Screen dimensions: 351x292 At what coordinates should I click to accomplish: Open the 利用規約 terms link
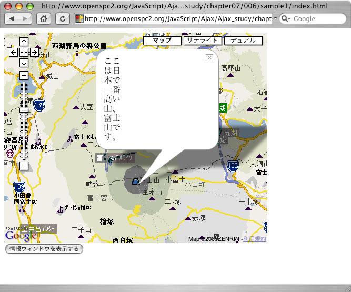[255, 239]
